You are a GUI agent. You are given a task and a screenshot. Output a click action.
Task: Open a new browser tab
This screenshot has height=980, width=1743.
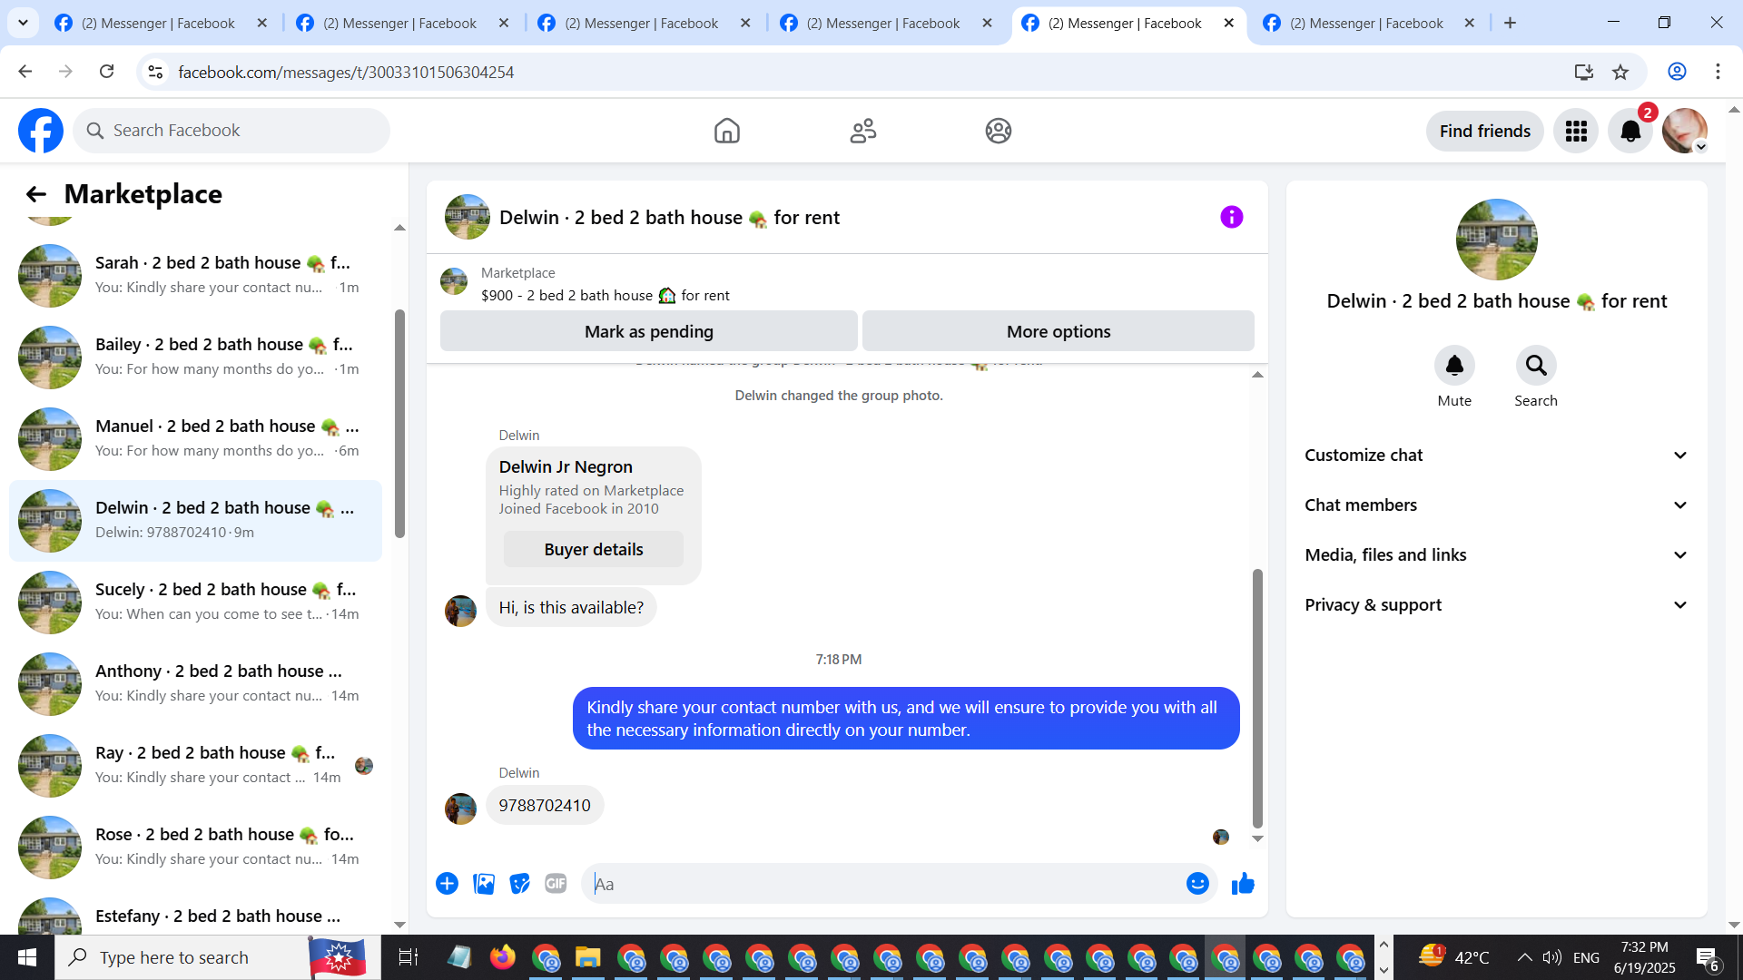coord(1511,24)
